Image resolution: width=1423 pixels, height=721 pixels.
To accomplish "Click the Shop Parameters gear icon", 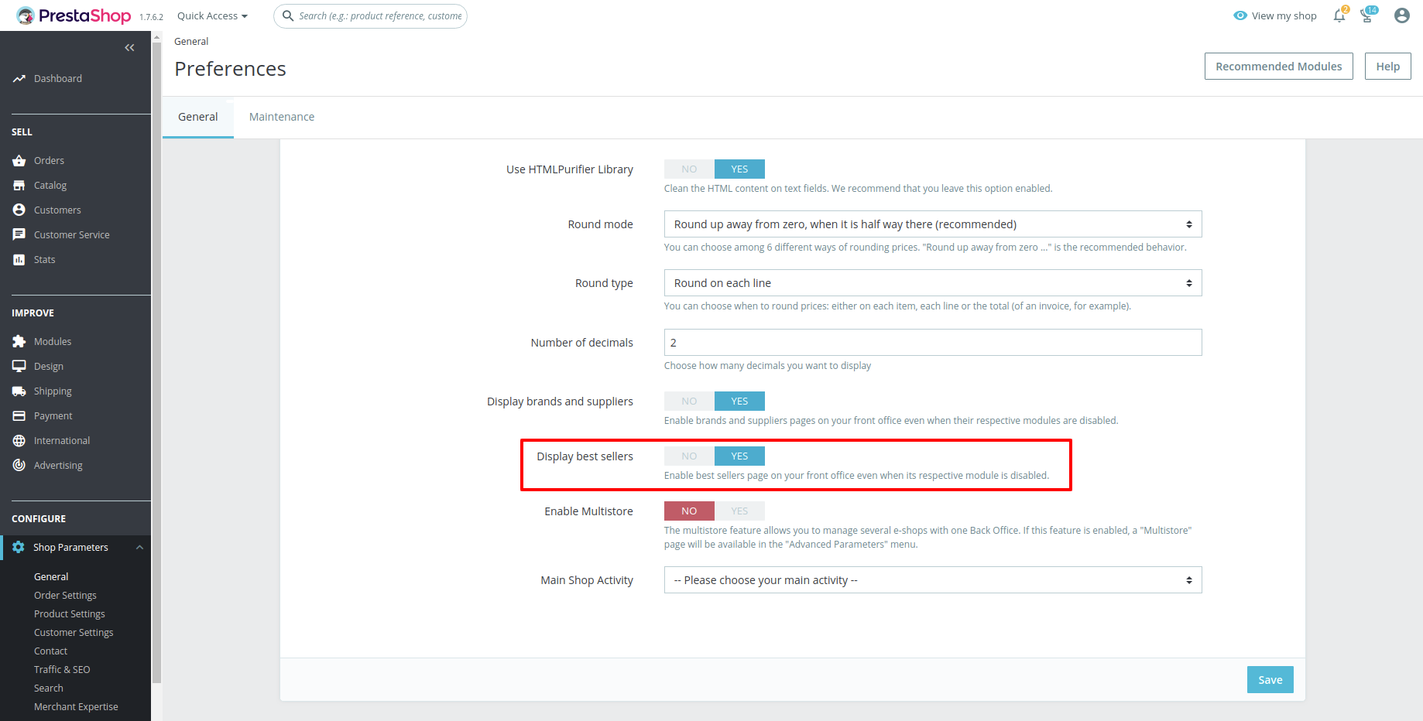I will pyautogui.click(x=19, y=548).
